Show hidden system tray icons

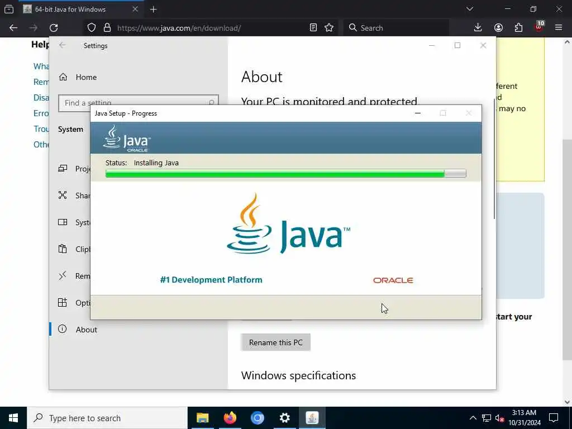[473, 418]
